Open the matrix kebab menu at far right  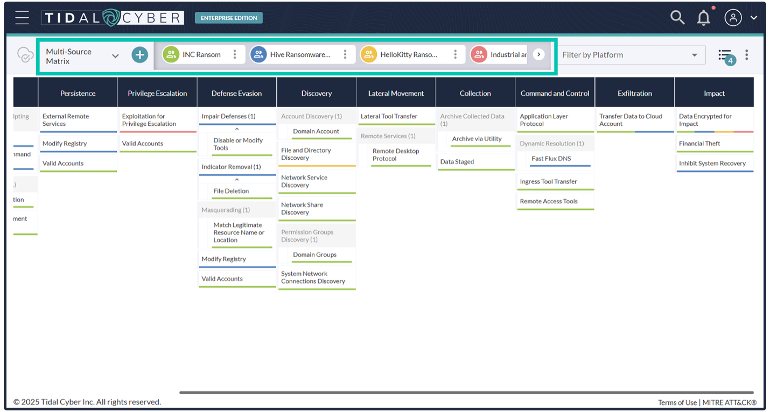(746, 54)
